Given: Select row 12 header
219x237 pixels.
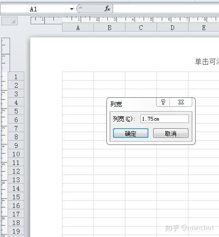Looking at the screenshot, I should coord(16,171).
